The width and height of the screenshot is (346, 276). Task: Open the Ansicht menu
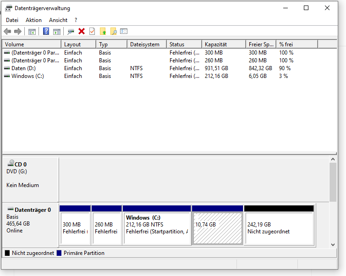[58, 20]
